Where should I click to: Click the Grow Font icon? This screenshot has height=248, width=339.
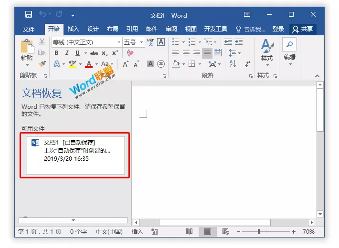tap(126, 64)
